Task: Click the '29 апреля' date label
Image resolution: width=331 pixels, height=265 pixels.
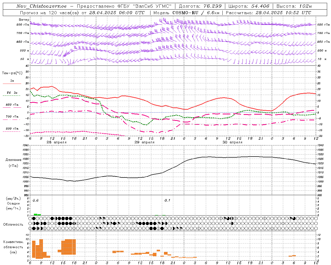Action: tap(144, 142)
